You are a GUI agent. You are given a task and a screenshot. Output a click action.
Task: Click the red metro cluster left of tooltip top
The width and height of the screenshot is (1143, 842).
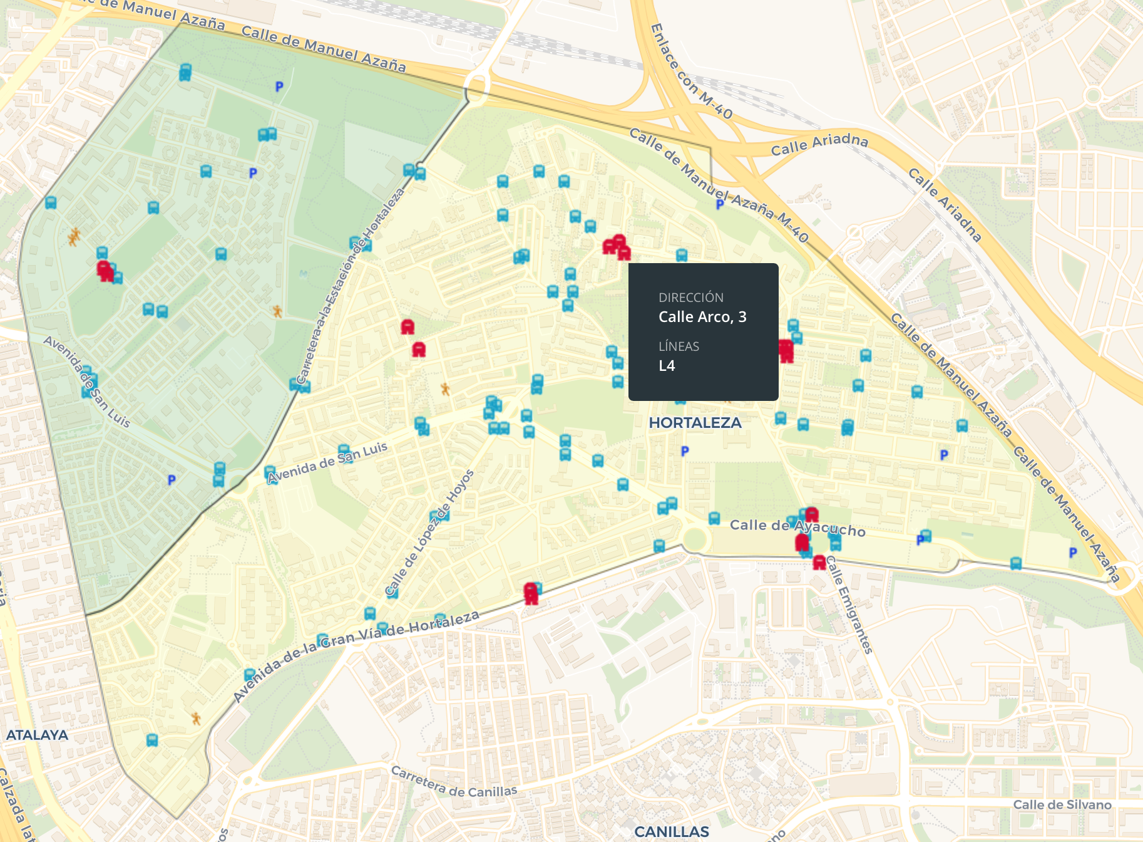[x=617, y=246]
